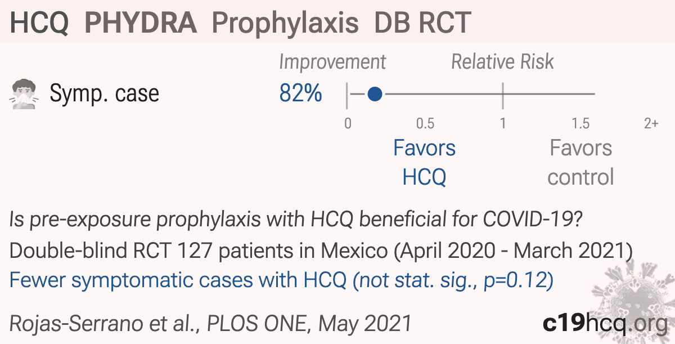Image resolution: width=675 pixels, height=344 pixels.
Task: Select the Symp. case label
Action: [104, 94]
